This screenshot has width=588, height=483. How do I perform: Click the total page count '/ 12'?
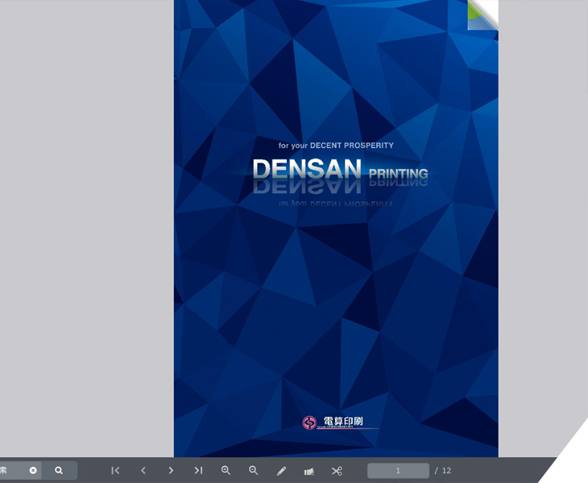(x=443, y=471)
